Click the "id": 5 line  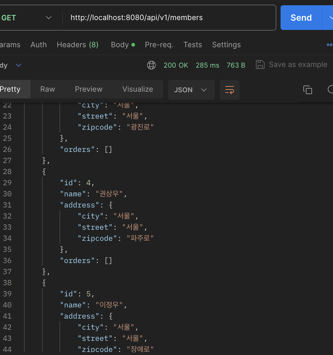pyautogui.click(x=77, y=294)
